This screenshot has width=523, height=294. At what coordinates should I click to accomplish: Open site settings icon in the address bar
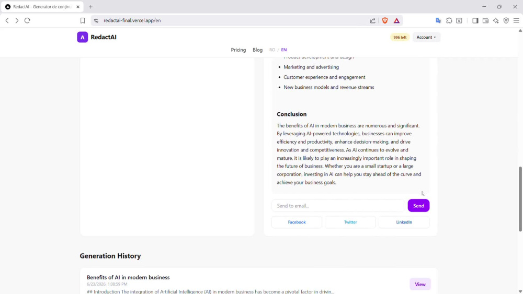click(x=96, y=20)
